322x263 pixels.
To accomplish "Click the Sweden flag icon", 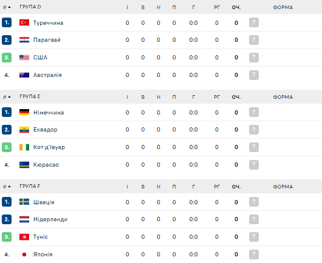I will 24,202.
